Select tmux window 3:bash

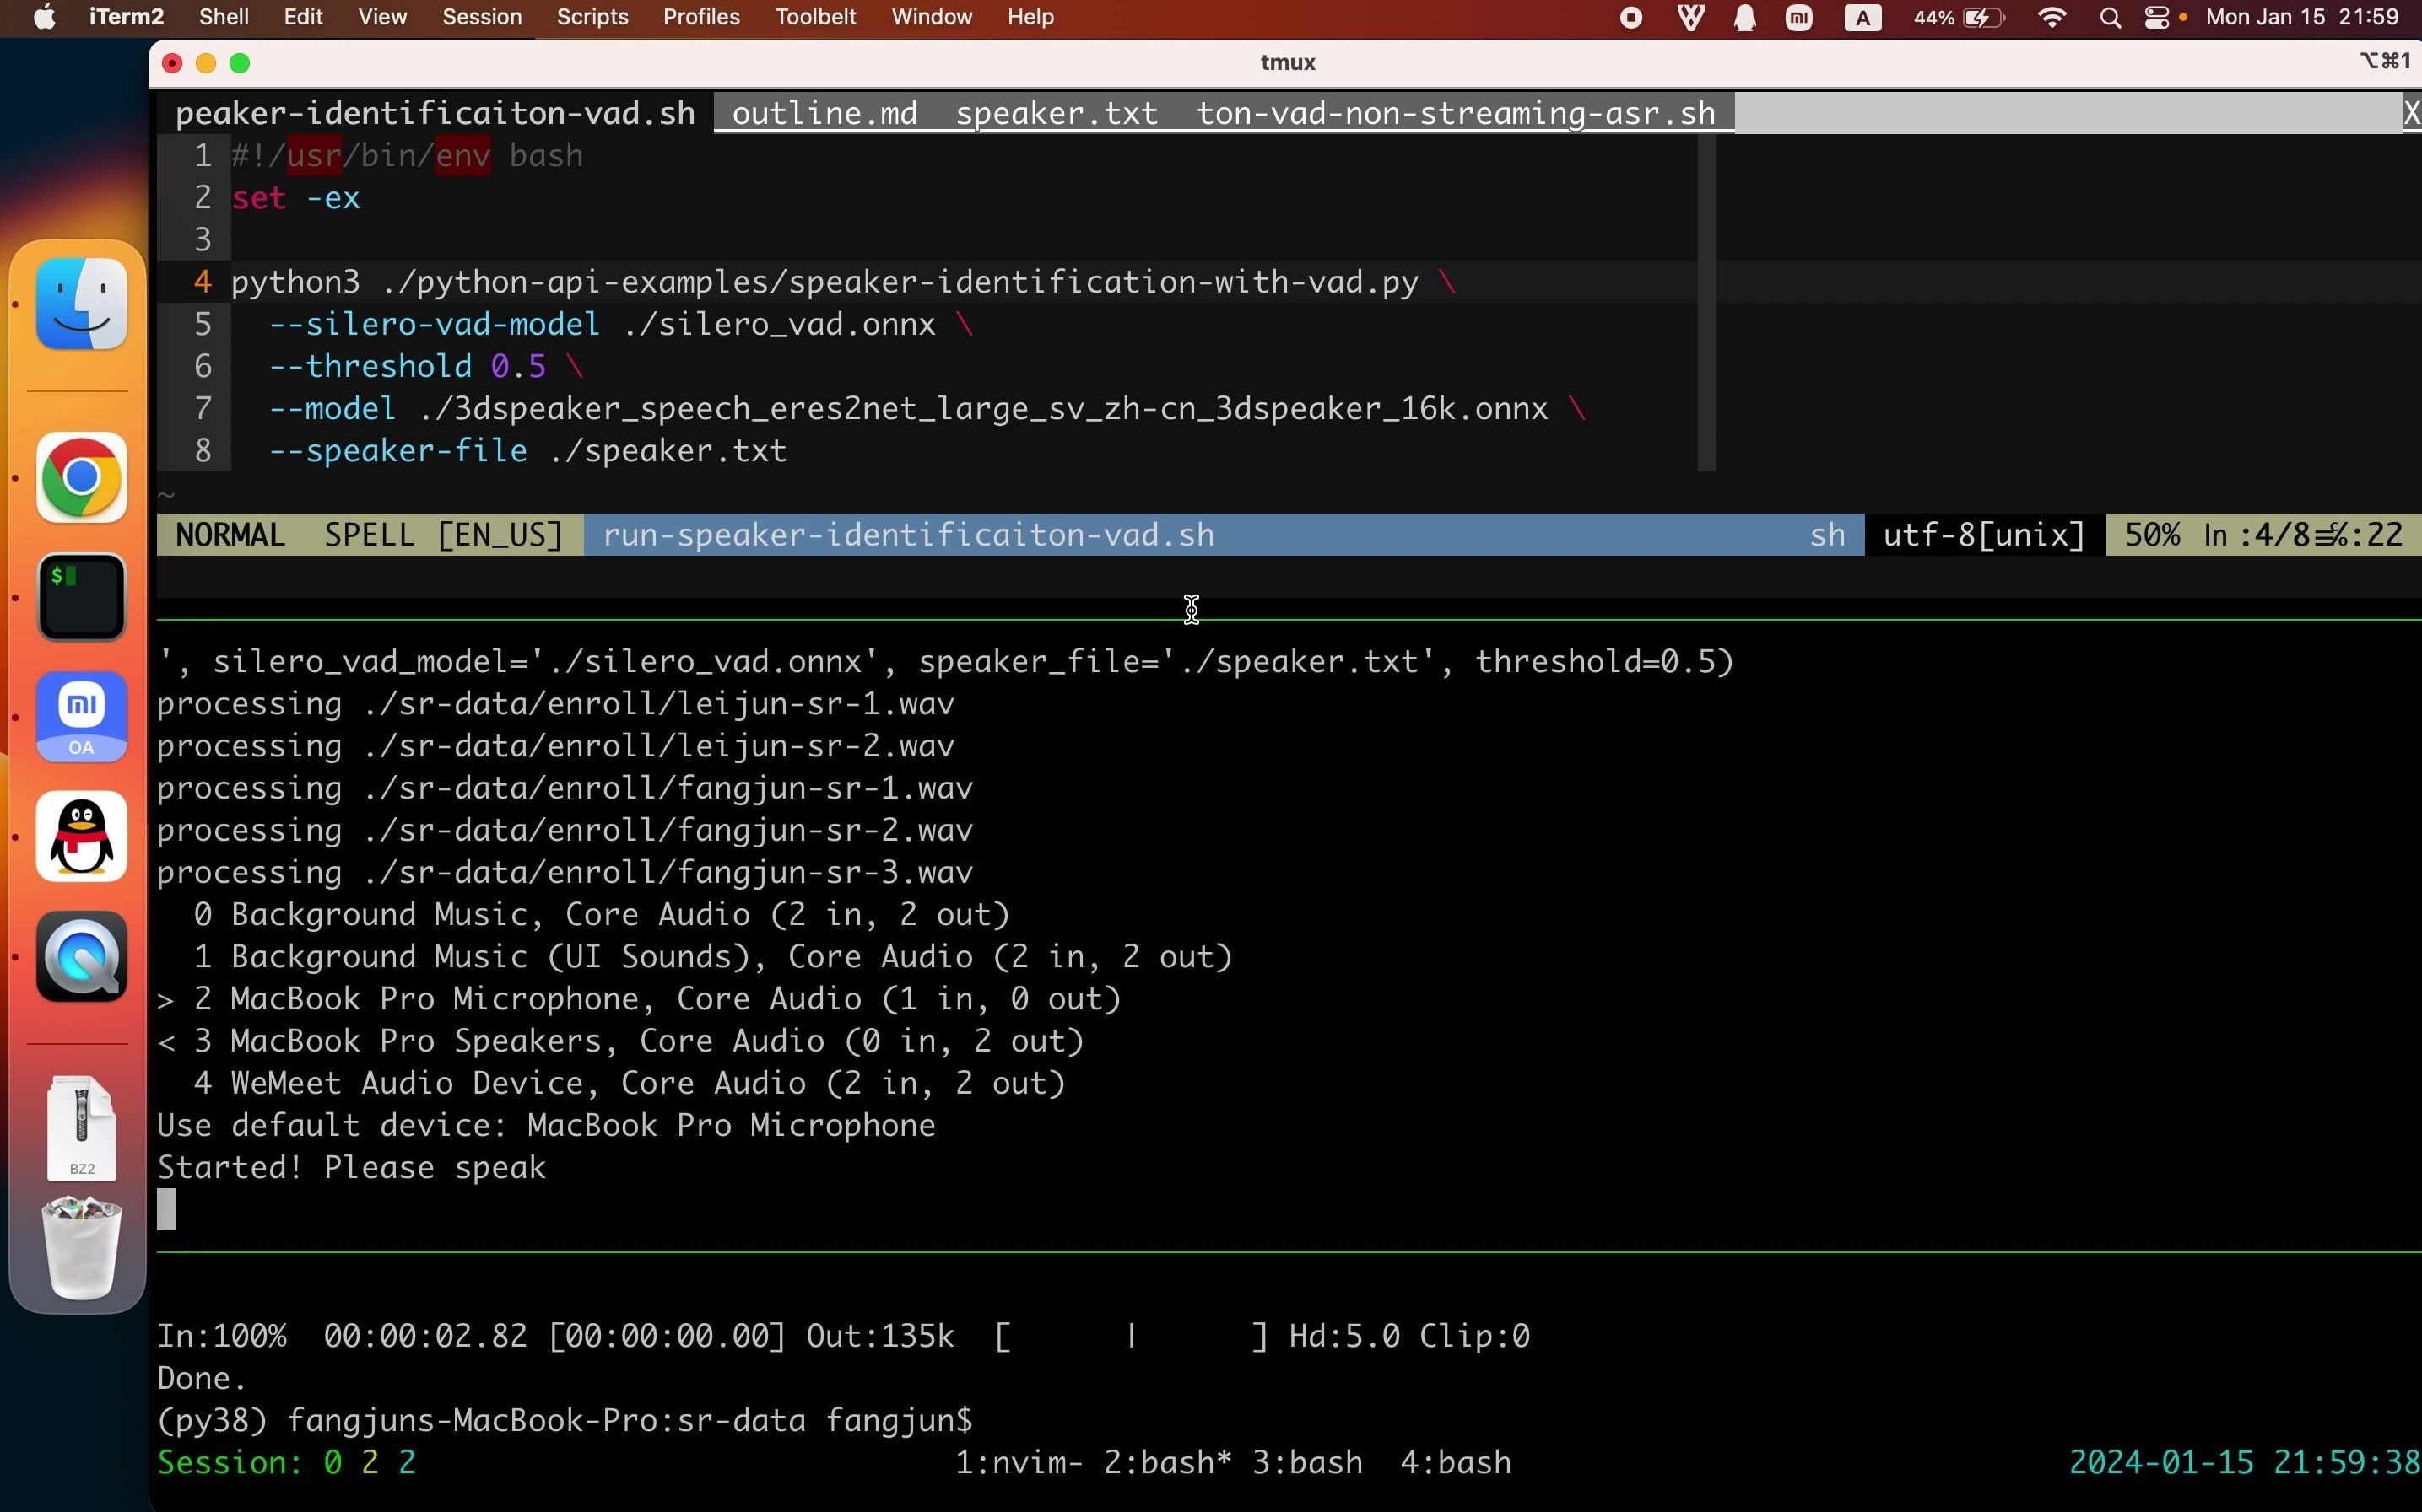tap(1306, 1462)
